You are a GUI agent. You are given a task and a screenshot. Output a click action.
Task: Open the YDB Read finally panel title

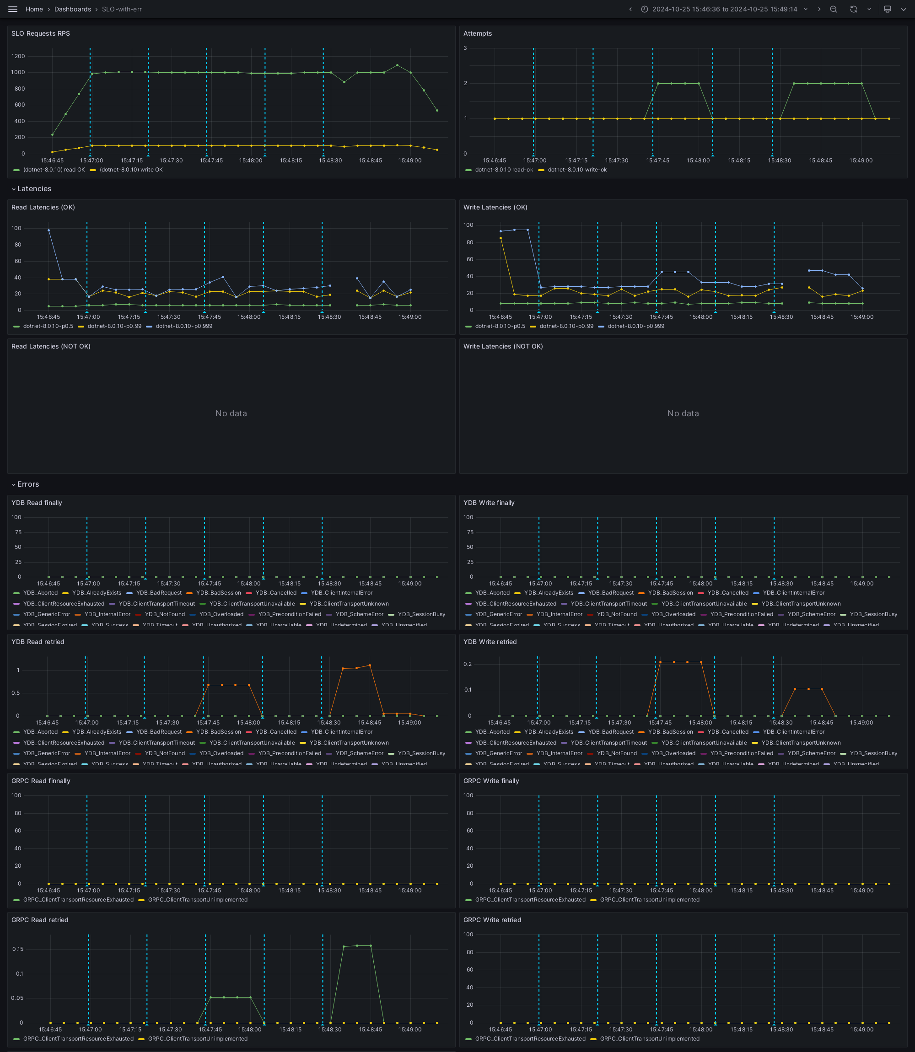[37, 503]
